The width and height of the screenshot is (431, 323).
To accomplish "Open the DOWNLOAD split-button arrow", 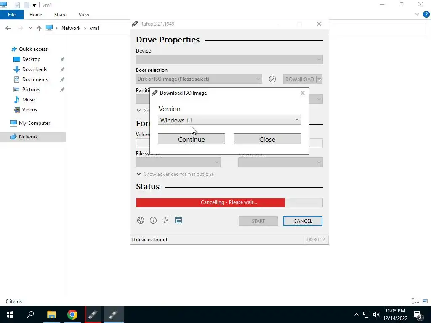I will tap(319, 79).
